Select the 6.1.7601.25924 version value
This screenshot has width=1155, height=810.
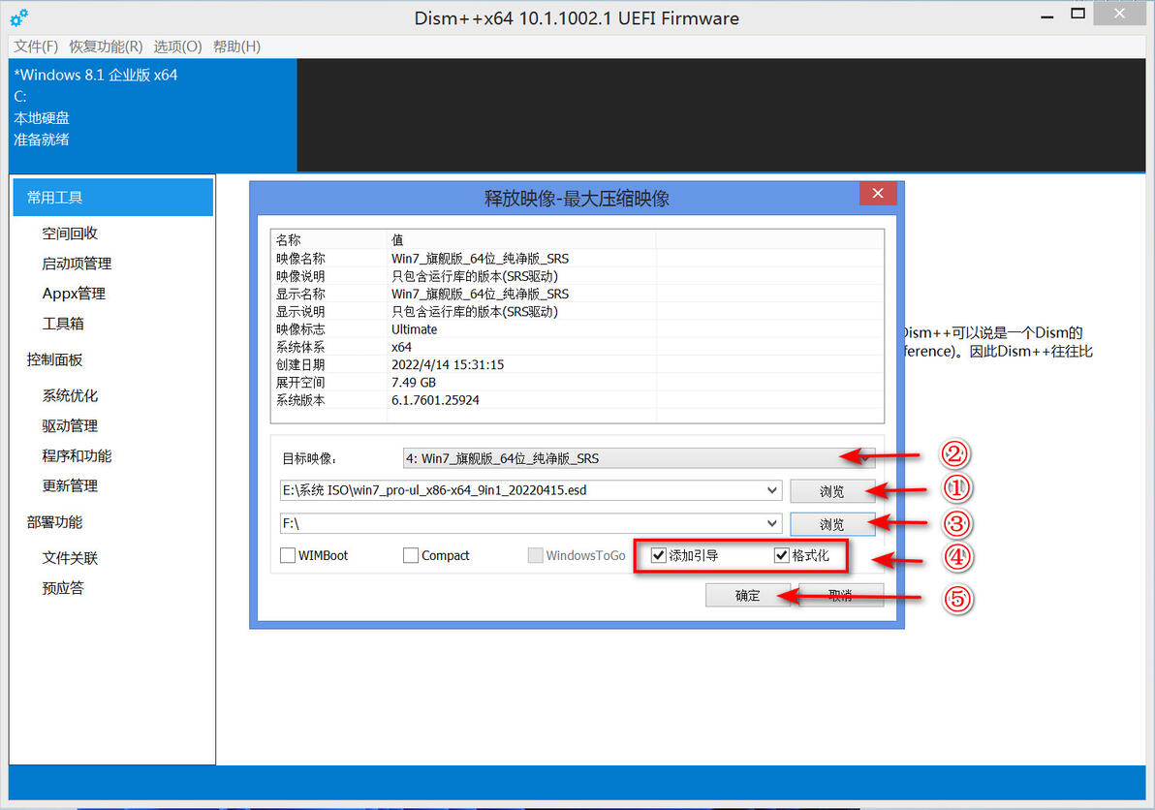pyautogui.click(x=435, y=400)
